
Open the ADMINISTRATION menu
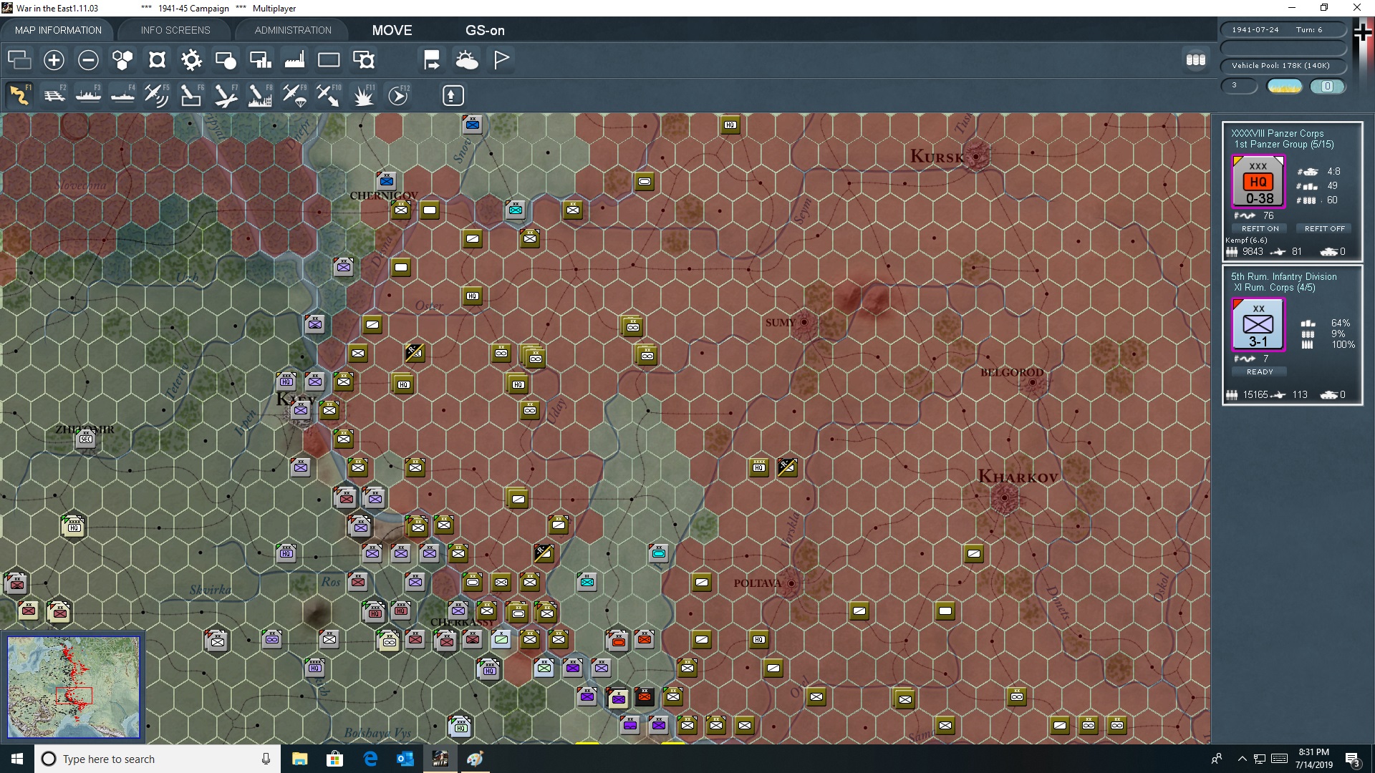pyautogui.click(x=291, y=30)
